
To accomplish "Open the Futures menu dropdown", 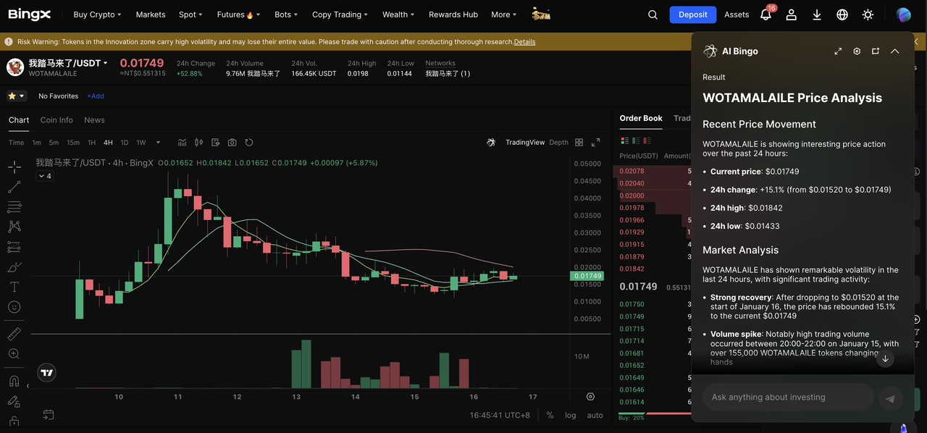I will pos(238,14).
